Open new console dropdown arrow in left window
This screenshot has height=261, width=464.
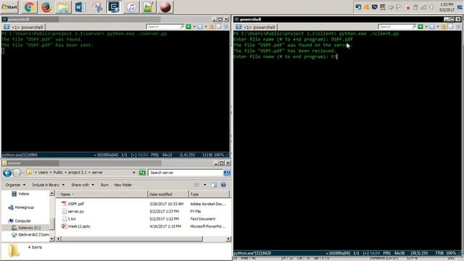[x=194, y=27]
